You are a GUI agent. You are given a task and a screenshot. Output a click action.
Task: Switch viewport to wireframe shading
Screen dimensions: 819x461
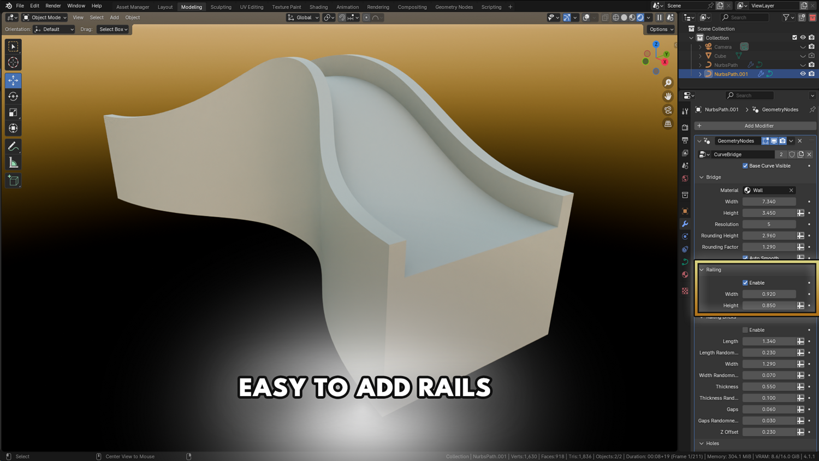click(x=616, y=17)
